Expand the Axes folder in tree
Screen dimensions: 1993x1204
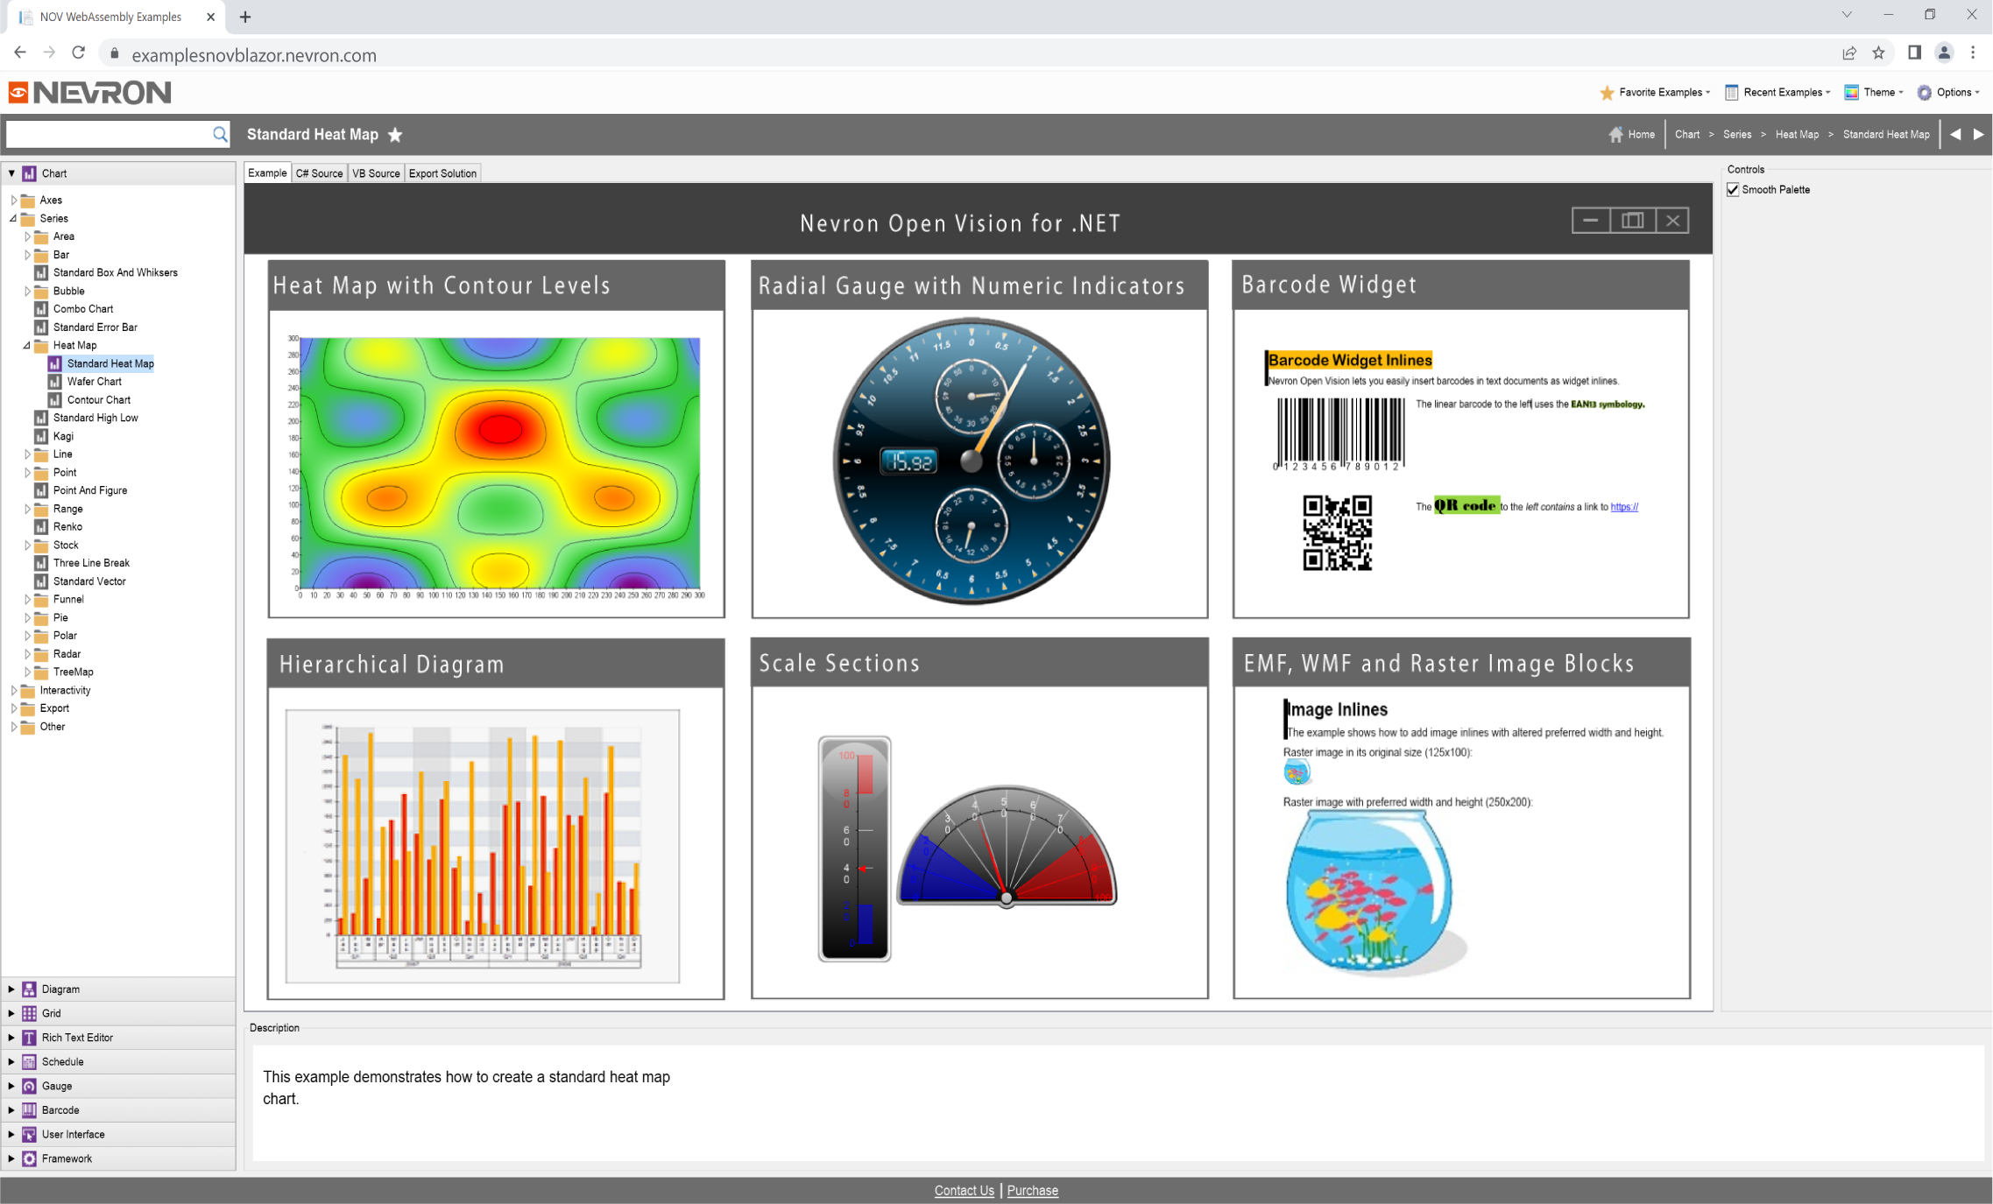(13, 200)
